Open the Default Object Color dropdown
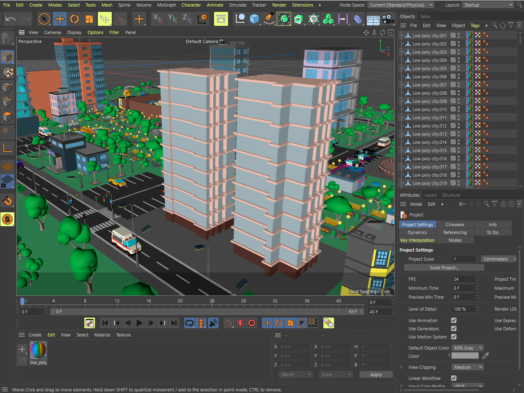 tap(468, 348)
